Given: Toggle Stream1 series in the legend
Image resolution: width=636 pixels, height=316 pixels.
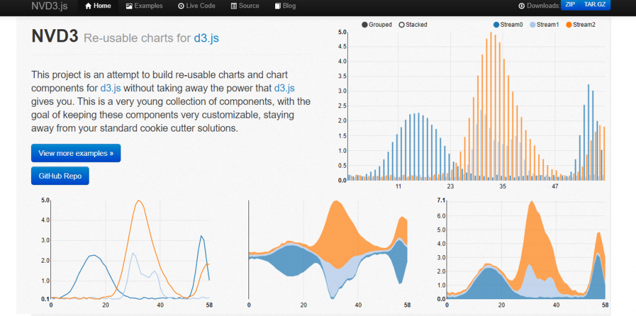Looking at the screenshot, I should click(x=544, y=25).
